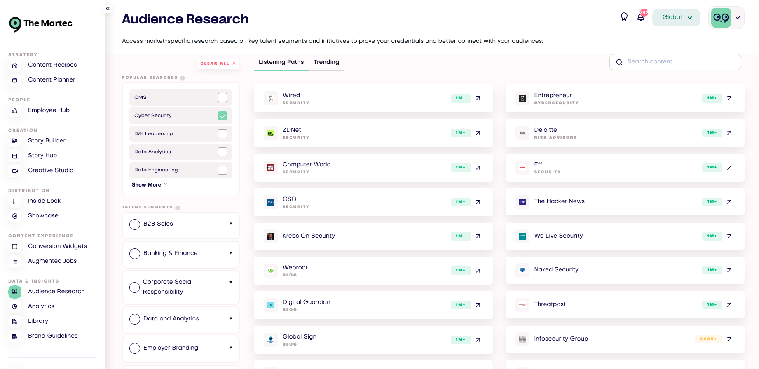Open Brand Guidelines icon
Screen dimensions: 759x369
click(15, 336)
